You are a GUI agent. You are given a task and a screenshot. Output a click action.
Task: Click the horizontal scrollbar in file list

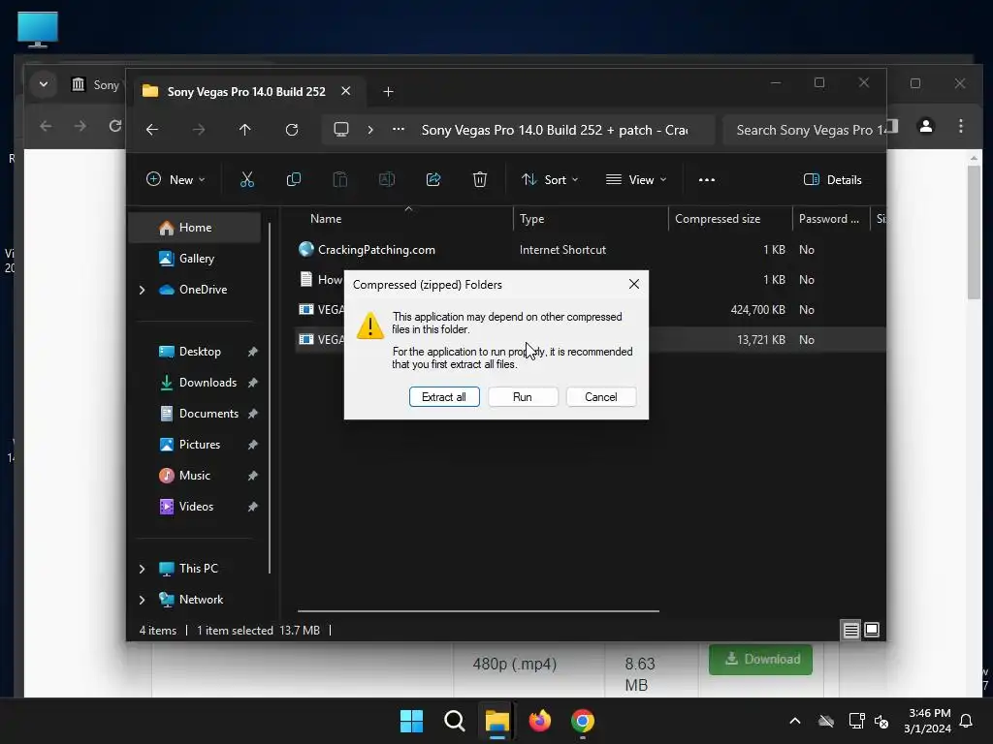point(478,611)
